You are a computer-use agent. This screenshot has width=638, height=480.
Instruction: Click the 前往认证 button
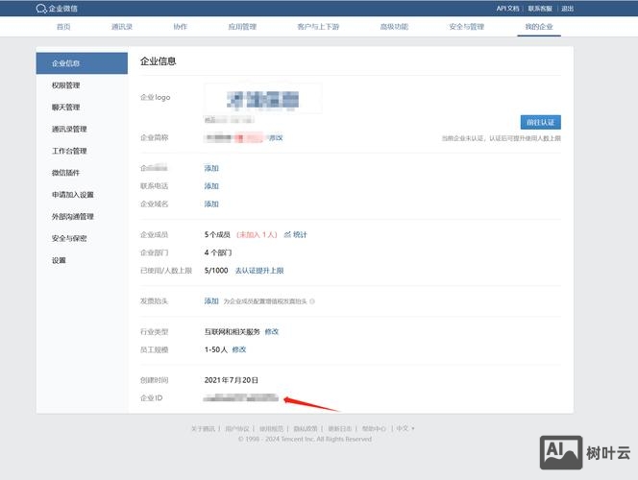(540, 122)
